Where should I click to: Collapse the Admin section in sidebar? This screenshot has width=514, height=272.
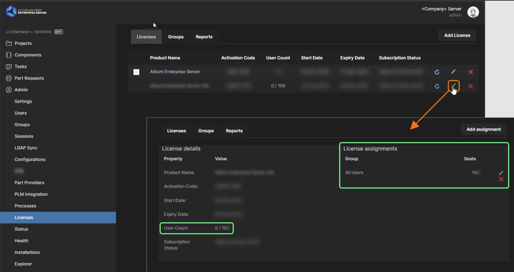click(x=21, y=90)
